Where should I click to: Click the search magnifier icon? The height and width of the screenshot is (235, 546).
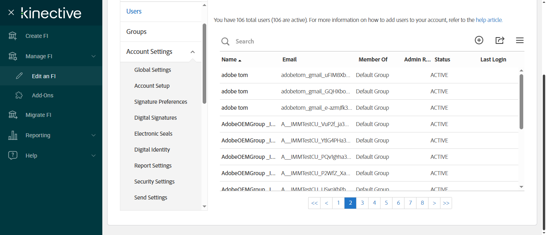point(225,41)
